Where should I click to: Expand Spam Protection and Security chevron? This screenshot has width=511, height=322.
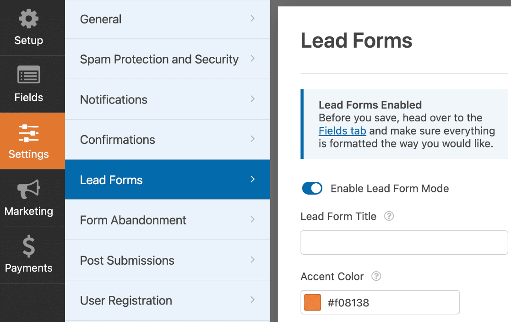click(252, 59)
